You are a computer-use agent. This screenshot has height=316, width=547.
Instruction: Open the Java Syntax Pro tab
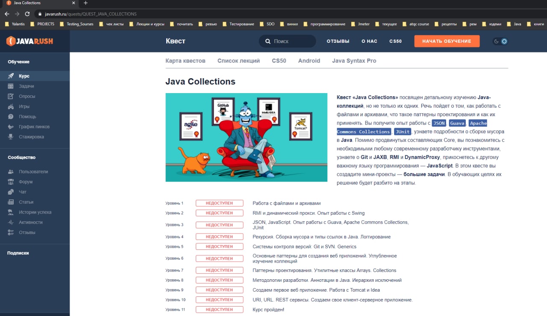[354, 61]
